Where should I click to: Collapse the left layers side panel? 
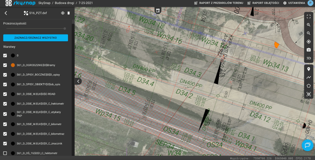[x=78, y=81]
